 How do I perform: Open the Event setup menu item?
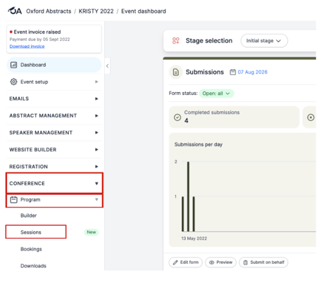tap(54, 82)
